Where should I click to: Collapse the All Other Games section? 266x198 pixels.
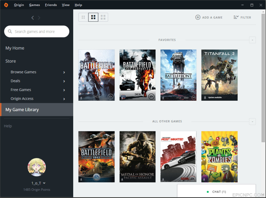pyautogui.click(x=252, y=122)
